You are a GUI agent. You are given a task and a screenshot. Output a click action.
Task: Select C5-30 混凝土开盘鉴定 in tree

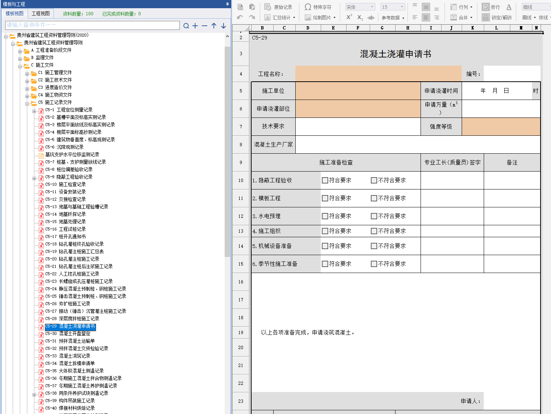68,333
